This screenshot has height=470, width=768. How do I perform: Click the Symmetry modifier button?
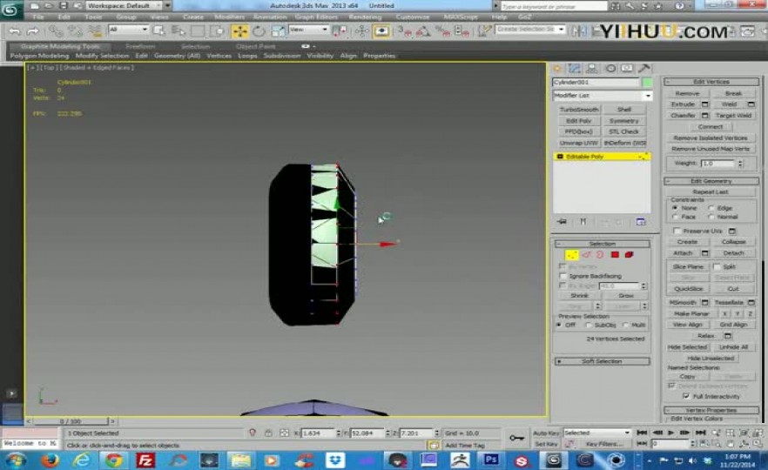[624, 121]
